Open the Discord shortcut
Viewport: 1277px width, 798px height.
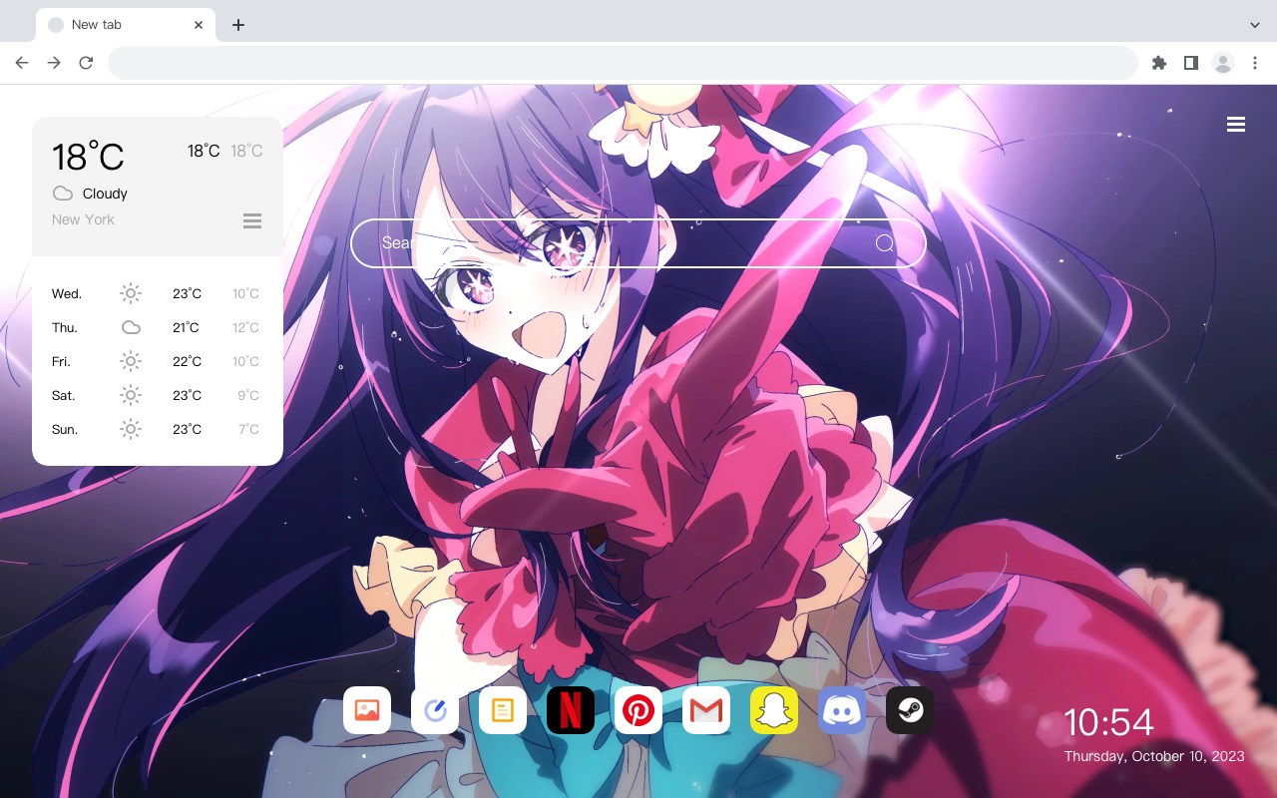842,710
